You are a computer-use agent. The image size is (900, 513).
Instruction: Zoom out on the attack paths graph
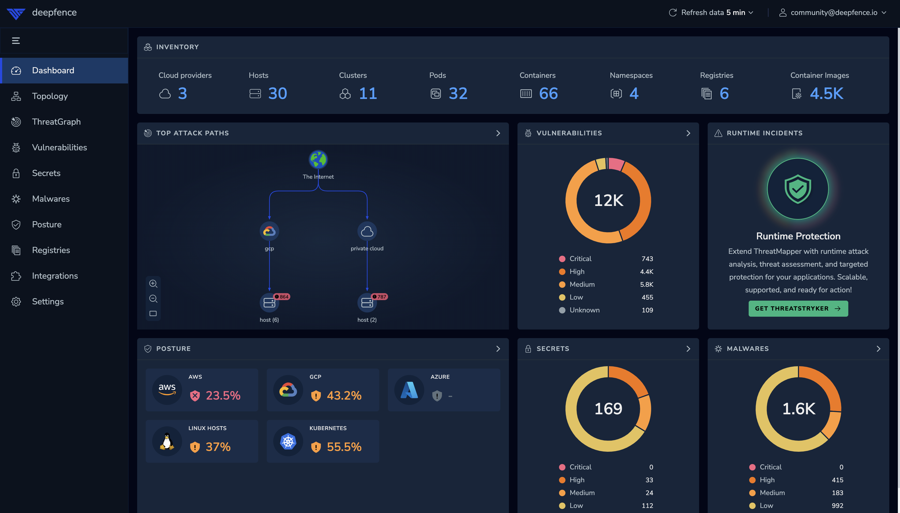pyautogui.click(x=153, y=299)
